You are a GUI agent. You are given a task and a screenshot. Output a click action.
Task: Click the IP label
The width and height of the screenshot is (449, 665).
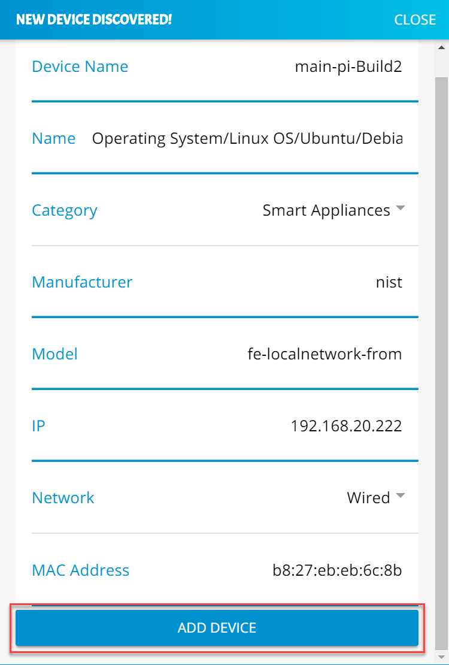coord(38,426)
